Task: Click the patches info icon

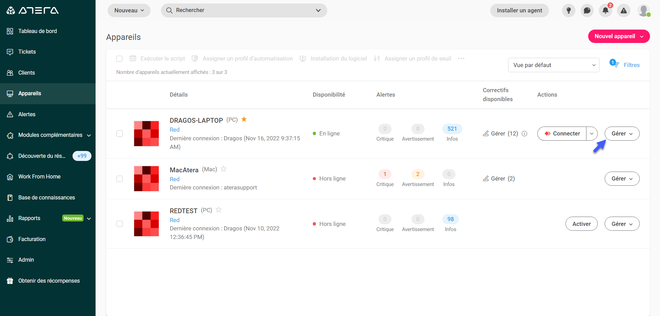Action: click(525, 134)
